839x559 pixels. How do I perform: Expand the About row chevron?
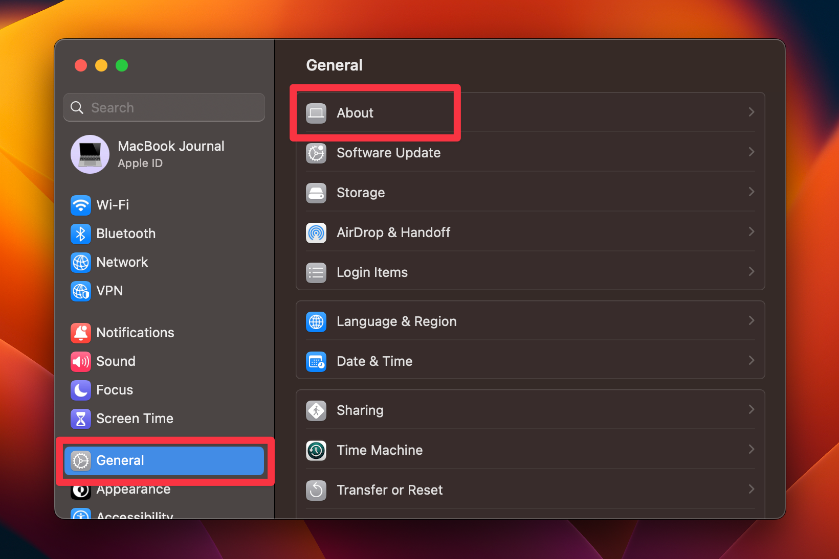(751, 112)
